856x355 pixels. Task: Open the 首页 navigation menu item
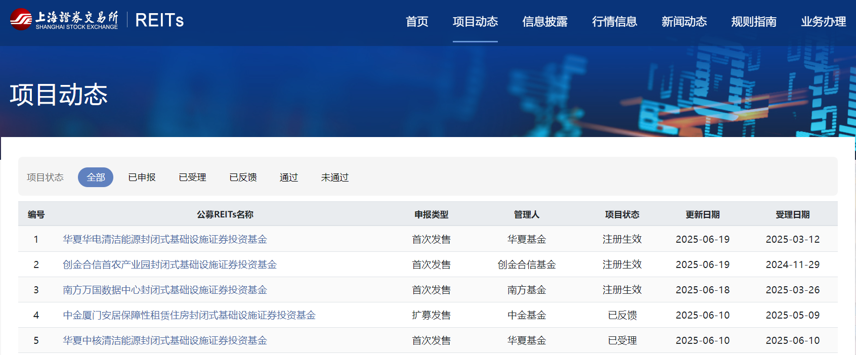tap(417, 22)
